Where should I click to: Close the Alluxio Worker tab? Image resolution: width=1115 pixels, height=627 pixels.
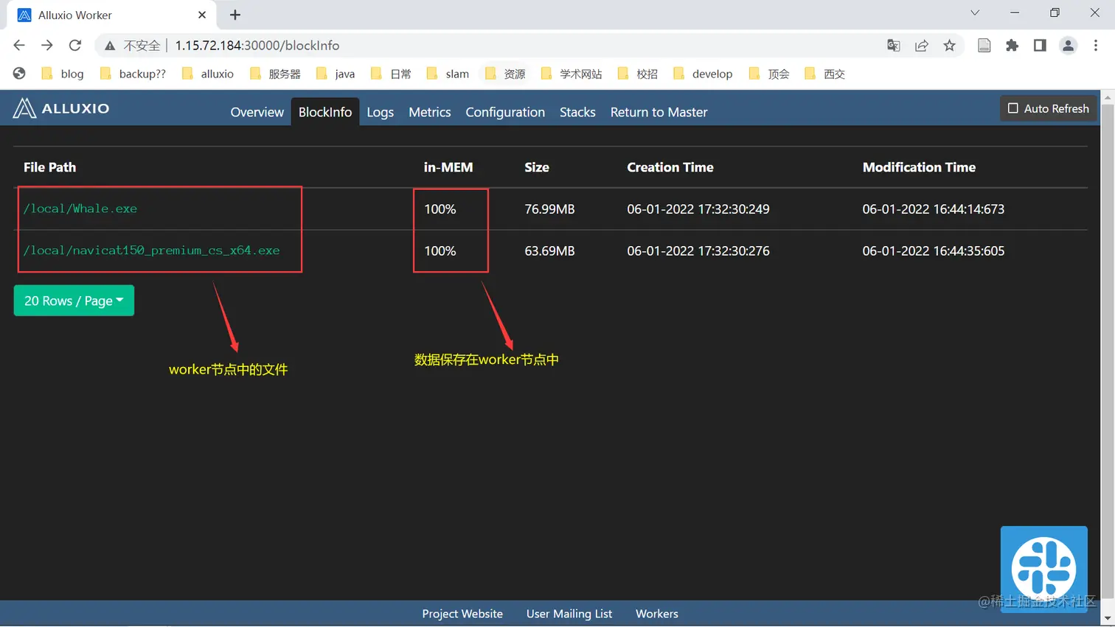click(202, 15)
